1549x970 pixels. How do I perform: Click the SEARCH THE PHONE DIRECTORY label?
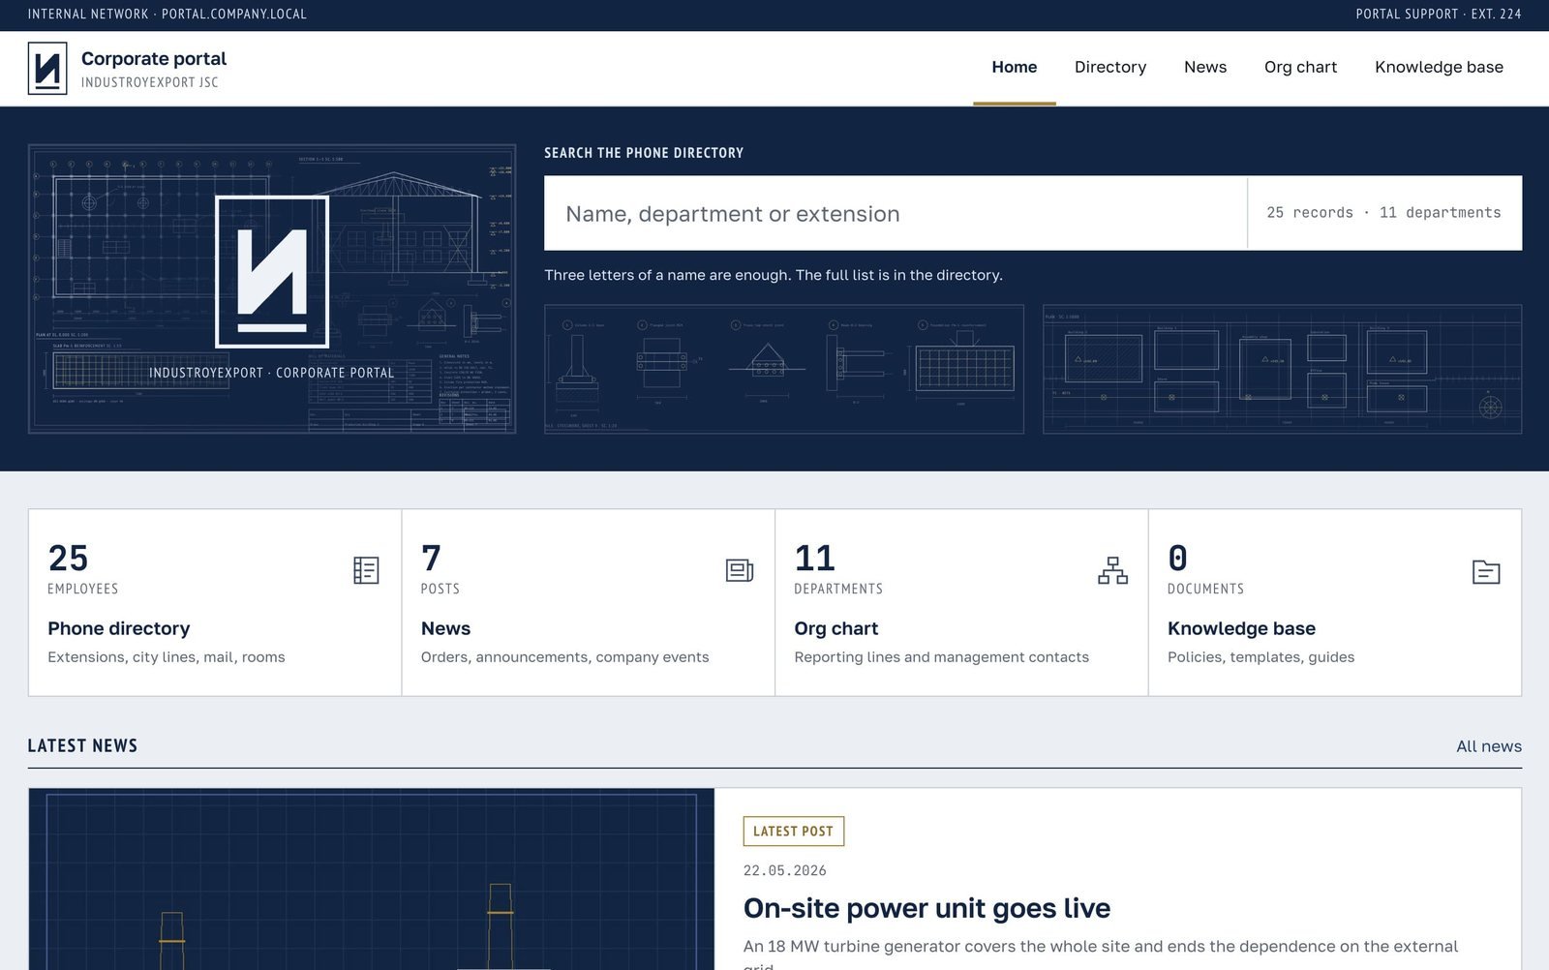644,153
